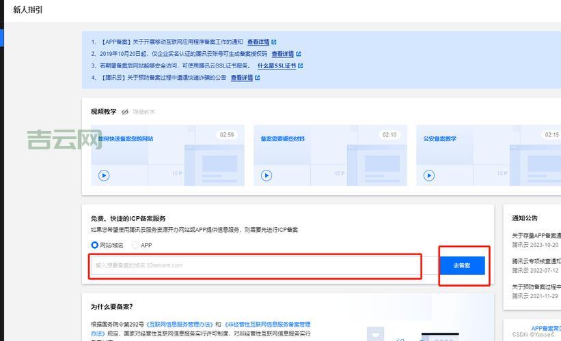This screenshot has width=561, height=341.
Task: Open notice 关于存量APP备案 in 通知公告
Action: pos(536,235)
